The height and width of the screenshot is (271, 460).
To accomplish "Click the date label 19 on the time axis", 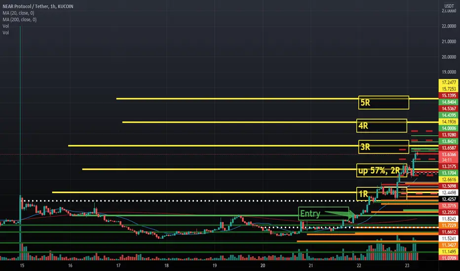I will coord(214,266).
